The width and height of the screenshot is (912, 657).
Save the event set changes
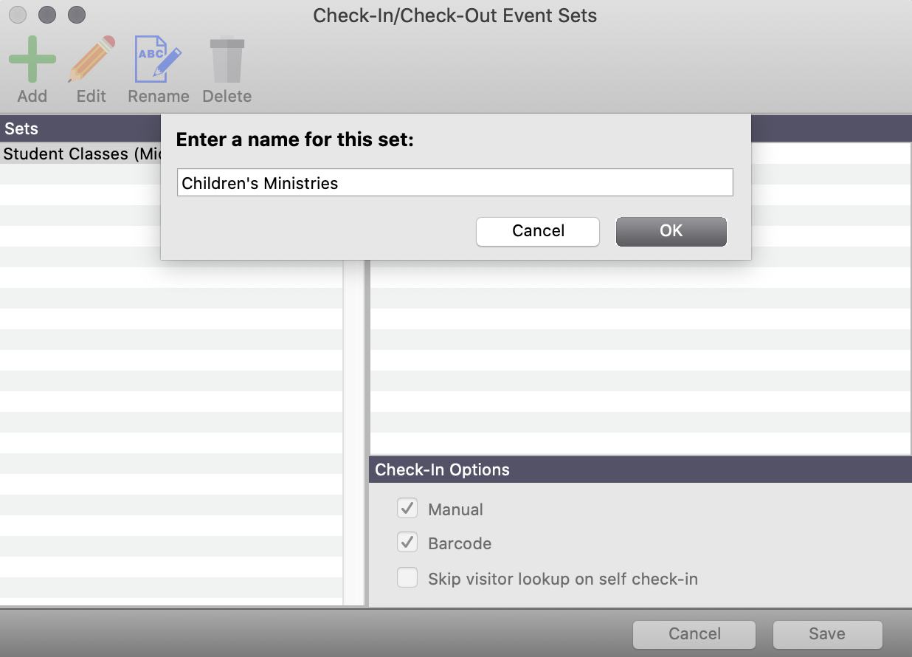tap(827, 633)
